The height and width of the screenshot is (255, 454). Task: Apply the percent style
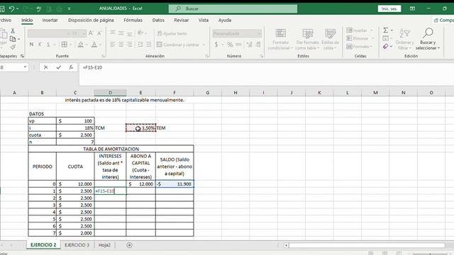point(230,45)
